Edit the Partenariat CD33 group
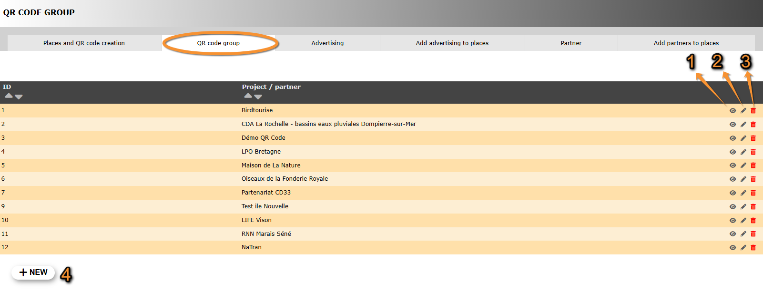The width and height of the screenshot is (763, 292). tap(743, 193)
